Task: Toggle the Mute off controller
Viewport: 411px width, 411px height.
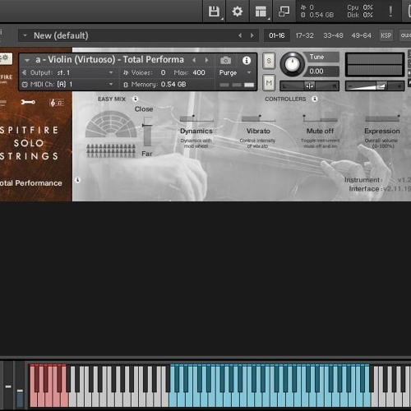Action: [x=320, y=119]
